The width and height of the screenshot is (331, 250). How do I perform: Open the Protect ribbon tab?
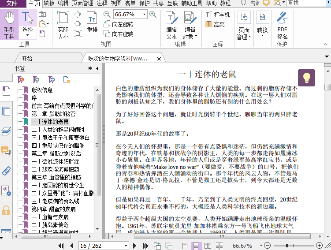pos(144,3)
